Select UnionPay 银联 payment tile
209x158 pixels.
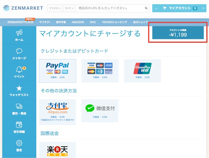142,71
